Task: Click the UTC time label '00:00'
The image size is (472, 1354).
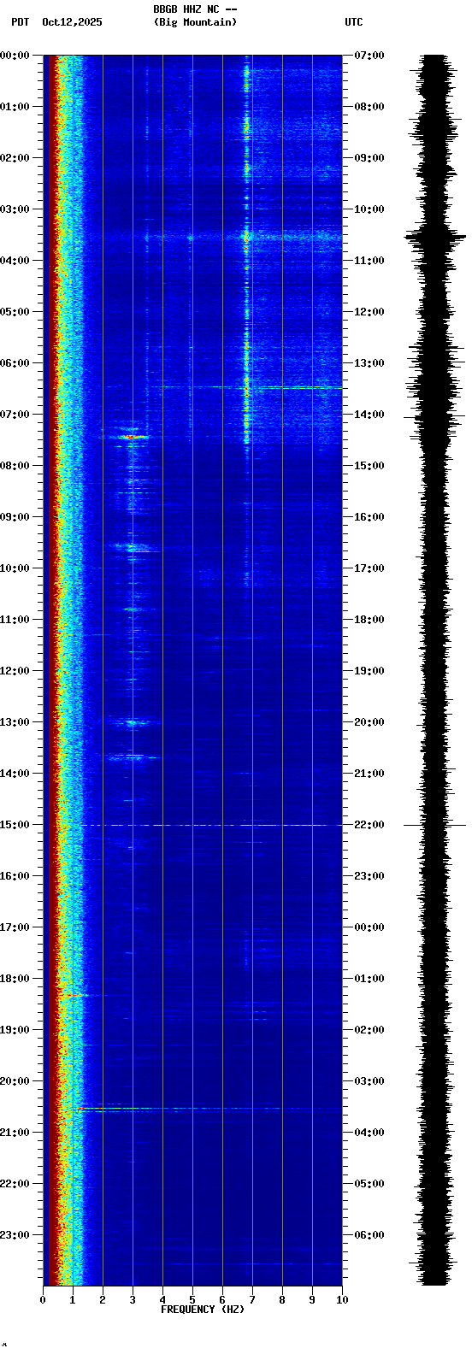Action: [369, 927]
